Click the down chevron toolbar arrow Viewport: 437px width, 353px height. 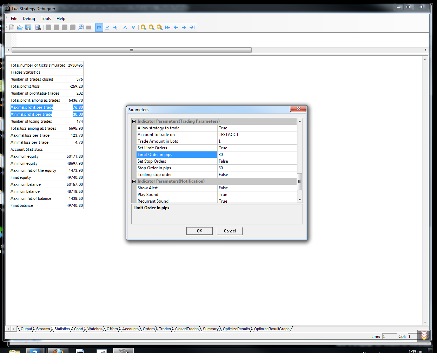[133, 27]
